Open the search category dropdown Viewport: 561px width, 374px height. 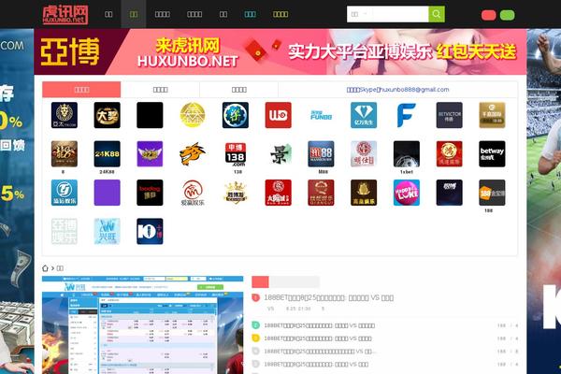pyautogui.click(x=359, y=14)
